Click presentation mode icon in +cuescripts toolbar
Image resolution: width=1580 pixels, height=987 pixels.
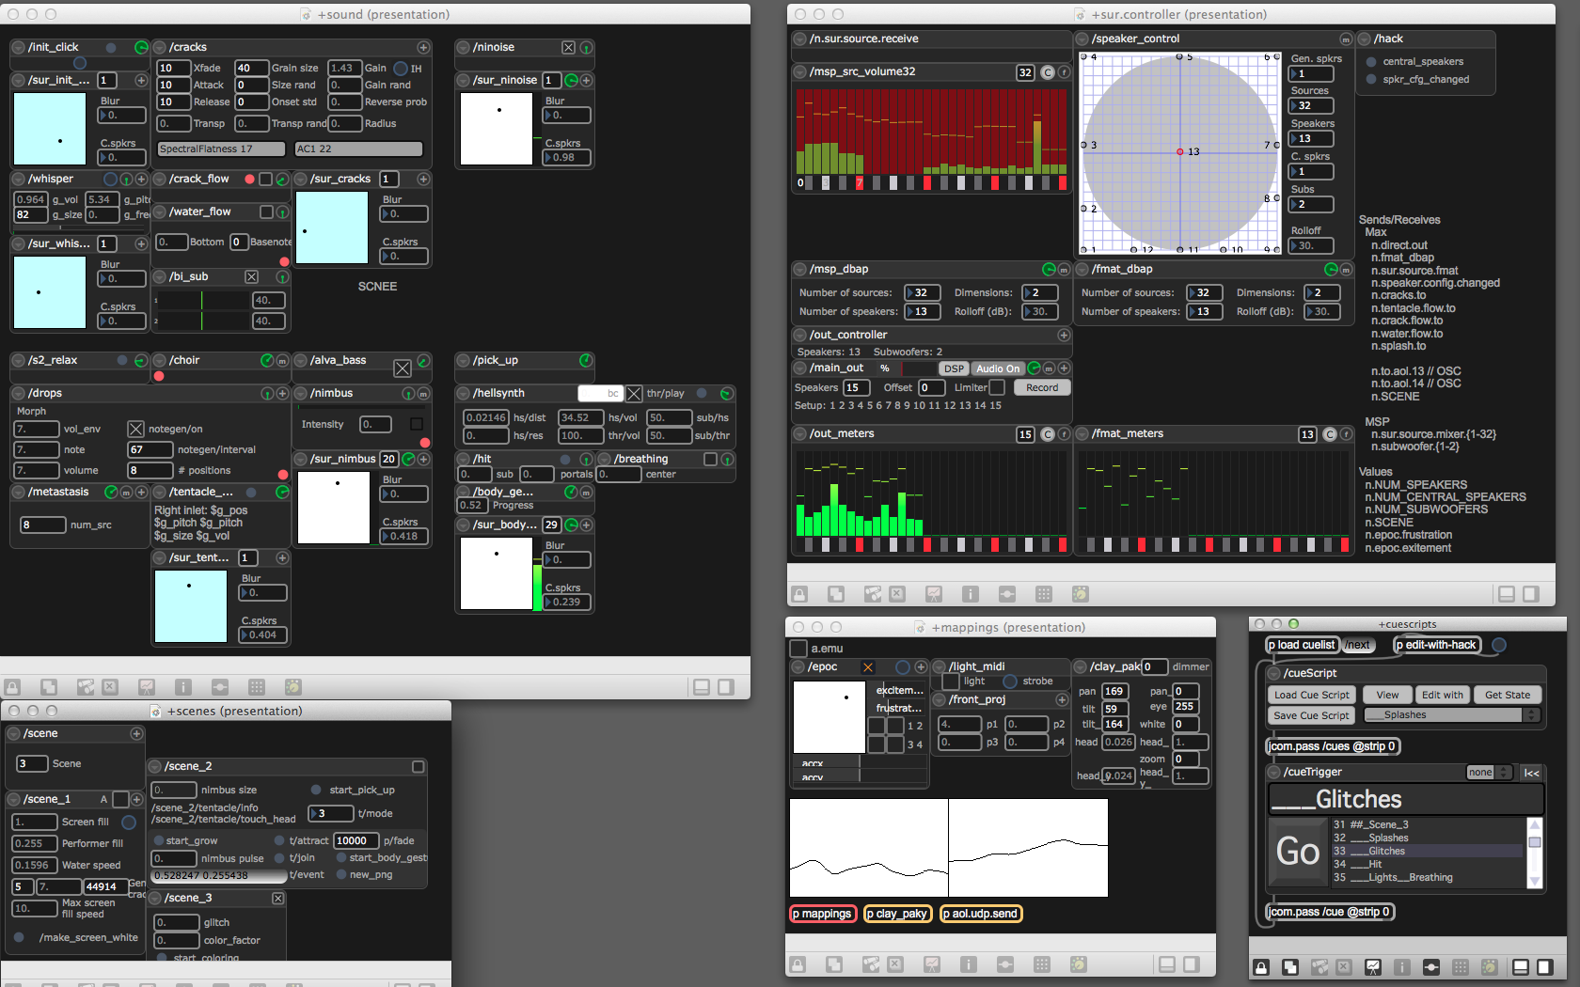(x=1373, y=966)
